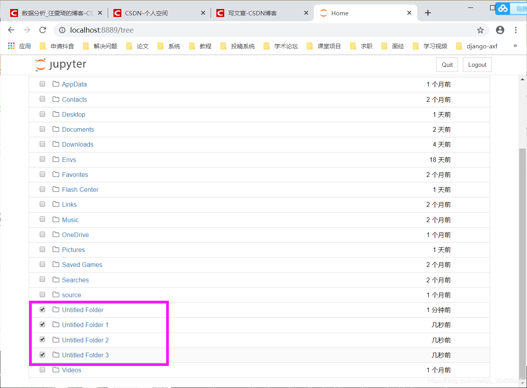Click the Videos folder icon
The image size is (527, 388).
pyautogui.click(x=56, y=370)
